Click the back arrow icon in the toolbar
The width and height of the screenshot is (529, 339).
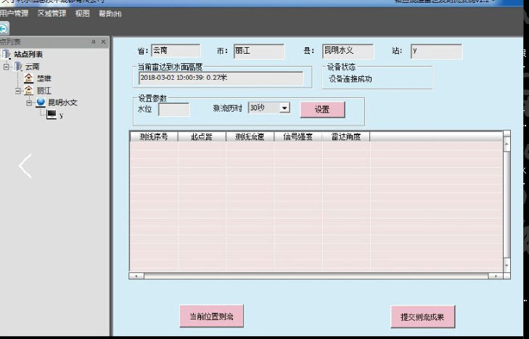pyautogui.click(x=4, y=28)
